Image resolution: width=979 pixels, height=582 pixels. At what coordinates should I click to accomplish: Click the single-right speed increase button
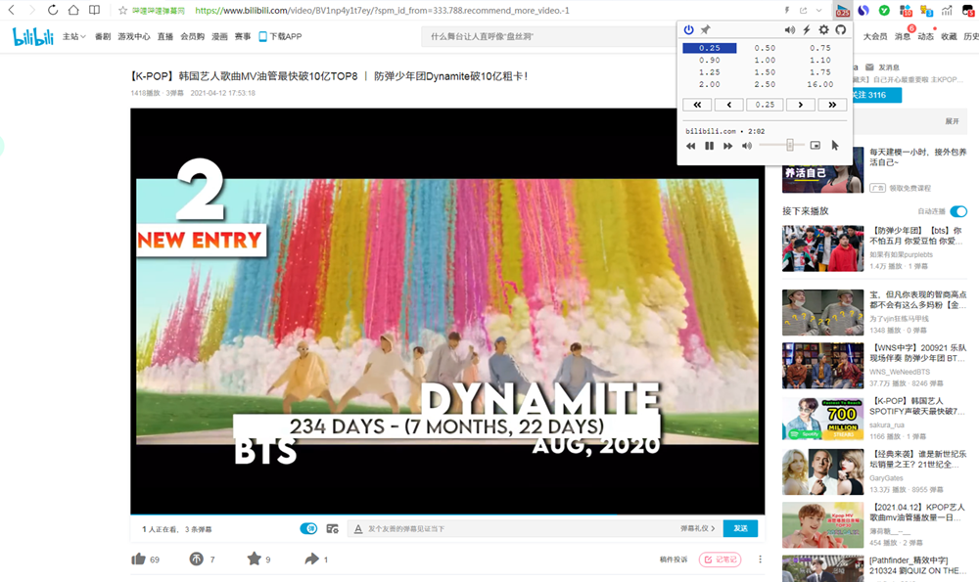(x=801, y=105)
